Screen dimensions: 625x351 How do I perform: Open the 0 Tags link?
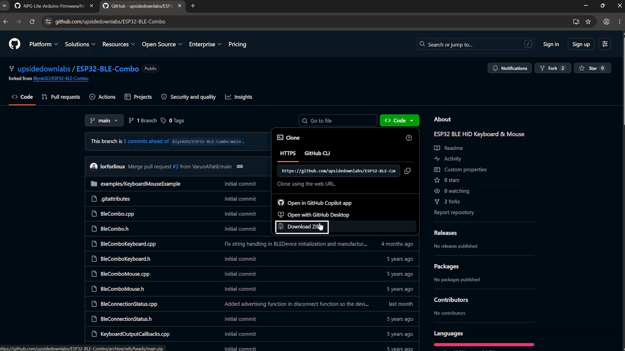point(172,120)
